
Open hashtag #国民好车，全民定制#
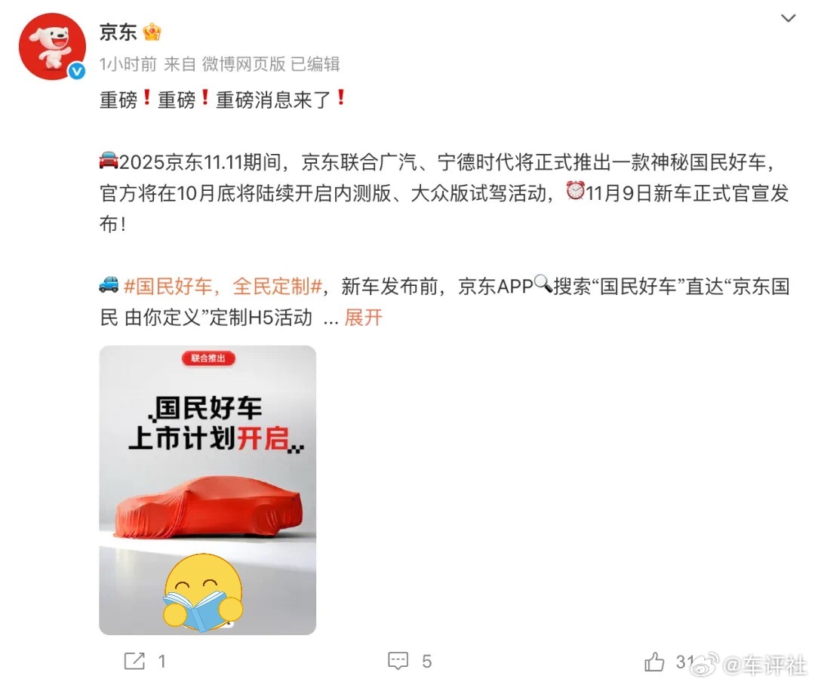coord(223,287)
